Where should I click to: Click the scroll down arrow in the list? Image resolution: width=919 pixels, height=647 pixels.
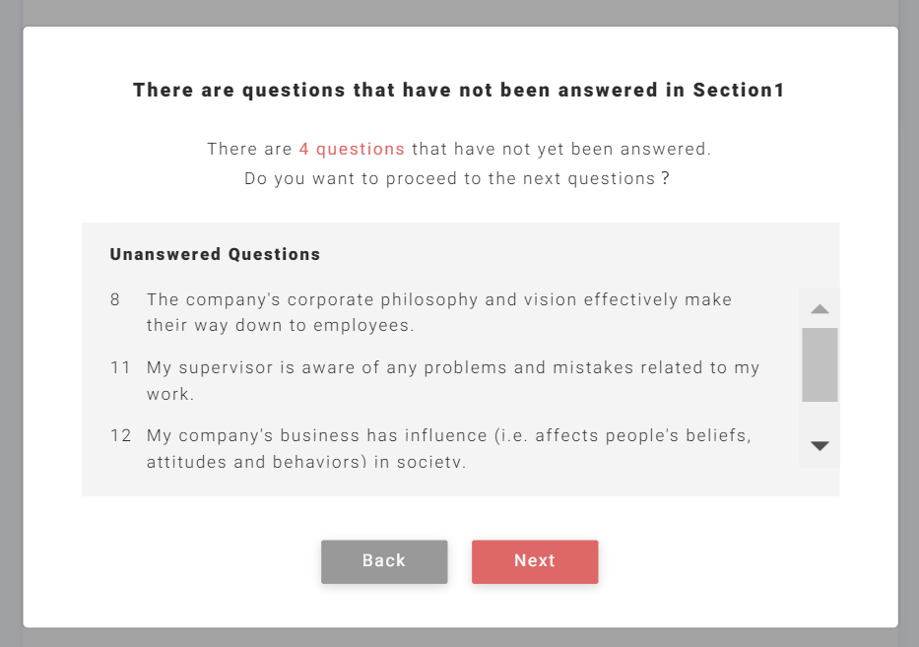(x=820, y=446)
